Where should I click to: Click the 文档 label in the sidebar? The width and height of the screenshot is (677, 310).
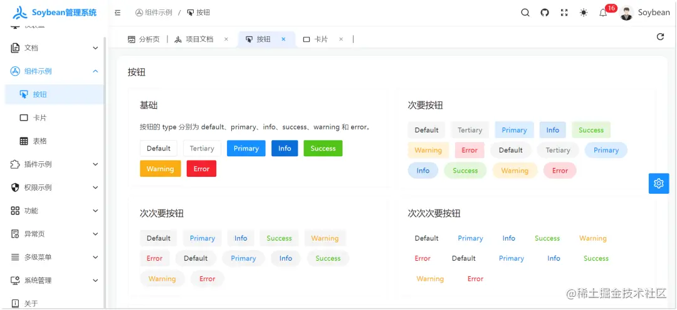[x=31, y=47]
